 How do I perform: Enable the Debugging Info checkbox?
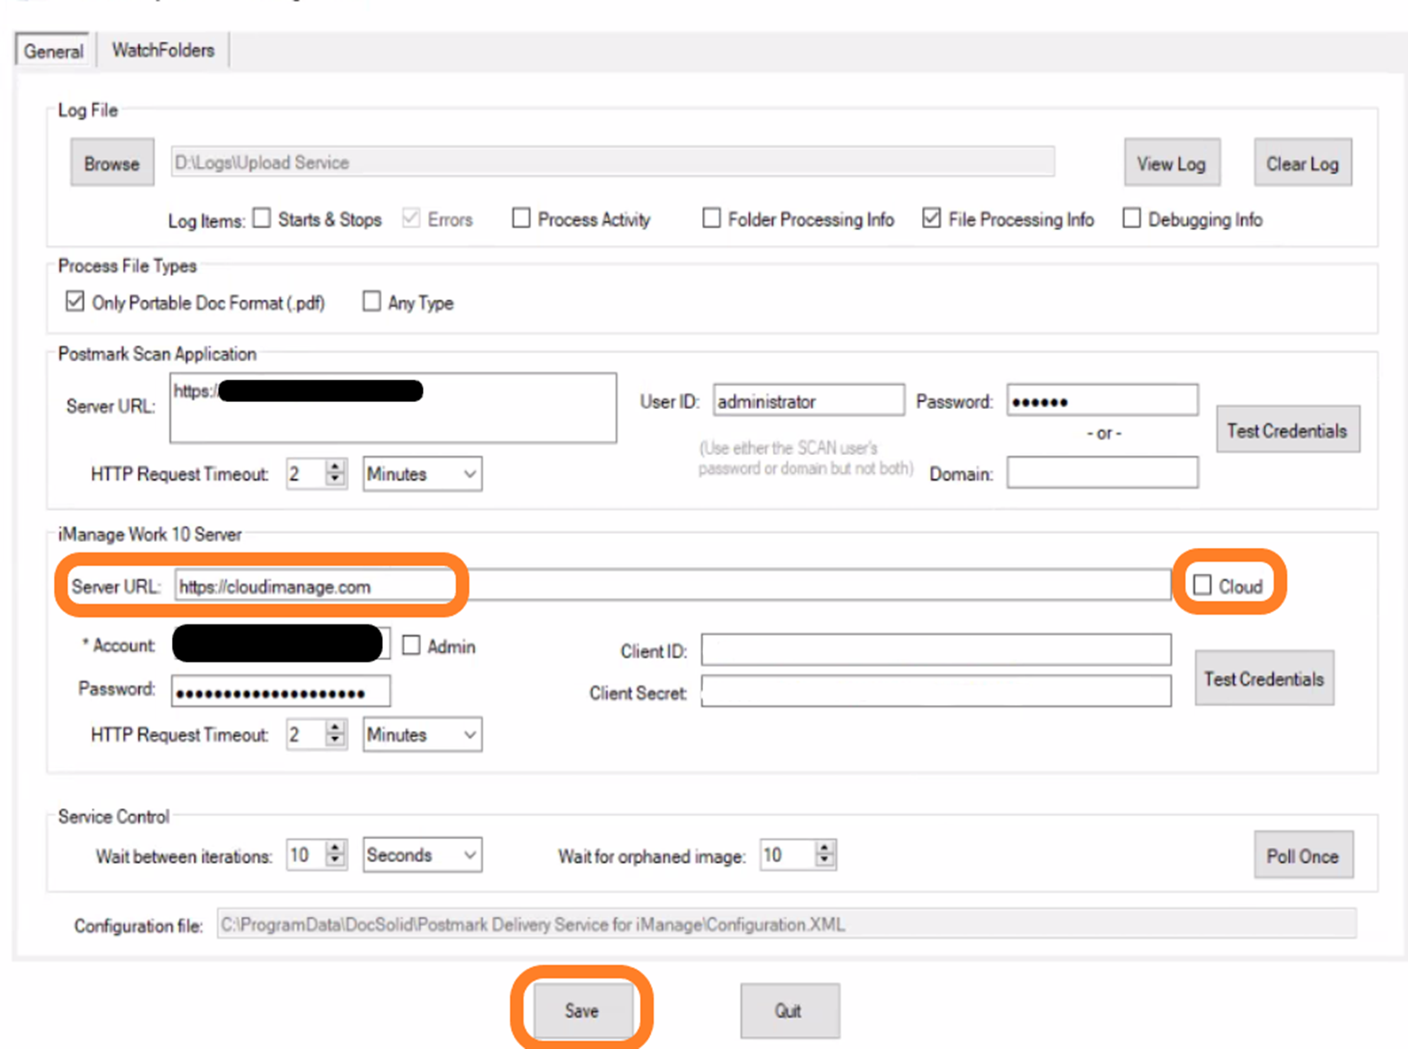1131,218
